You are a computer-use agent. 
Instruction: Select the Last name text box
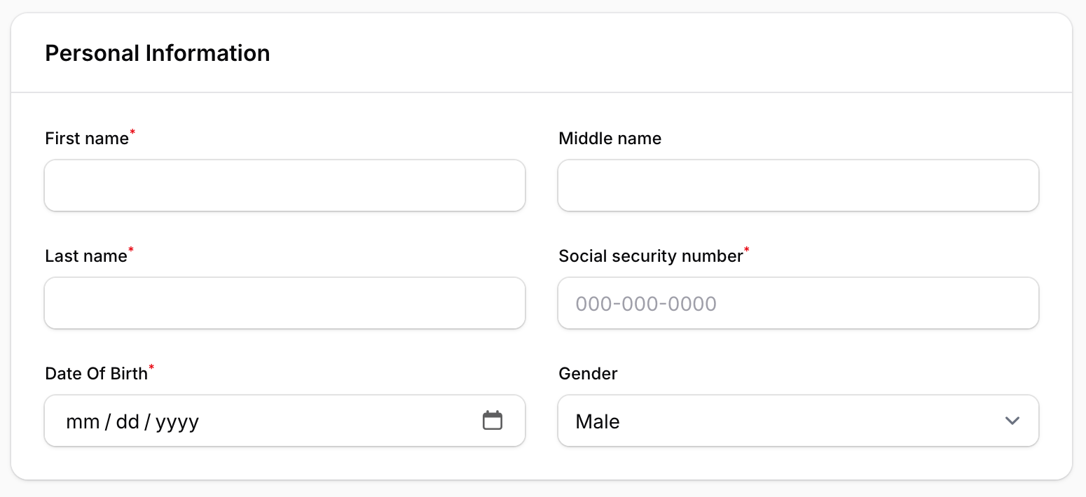(284, 303)
